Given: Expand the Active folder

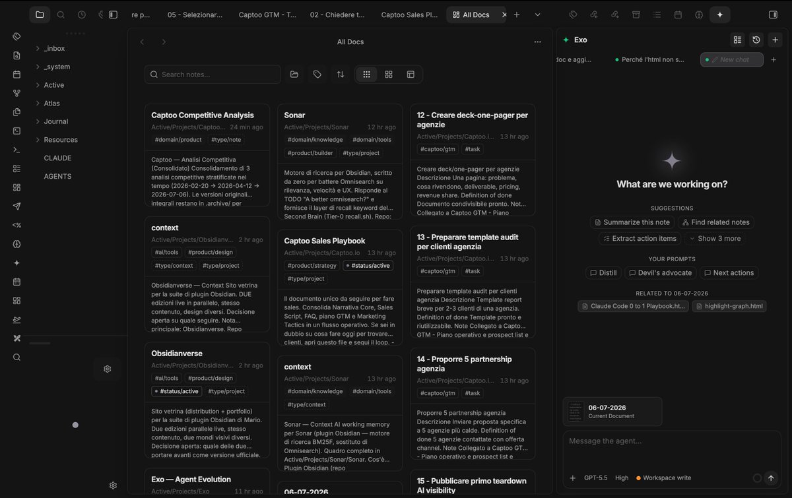Looking at the screenshot, I should pyautogui.click(x=38, y=85).
